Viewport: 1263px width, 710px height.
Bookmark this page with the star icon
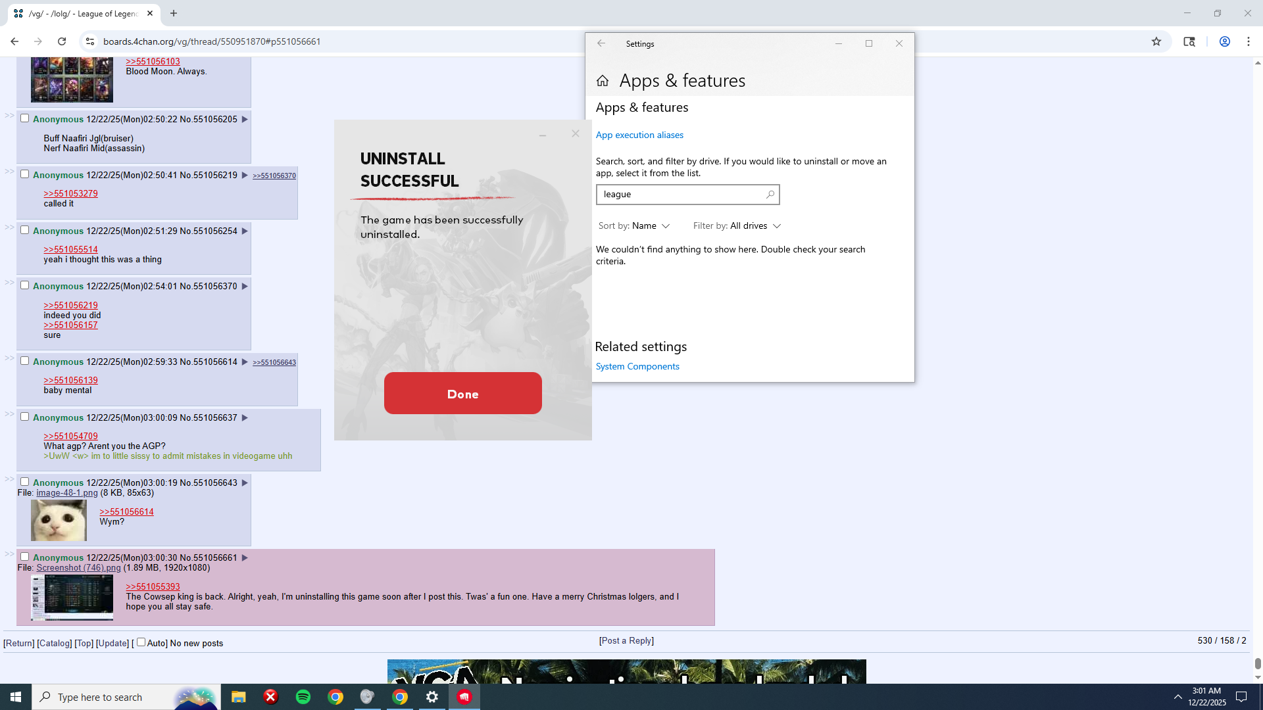(1156, 41)
